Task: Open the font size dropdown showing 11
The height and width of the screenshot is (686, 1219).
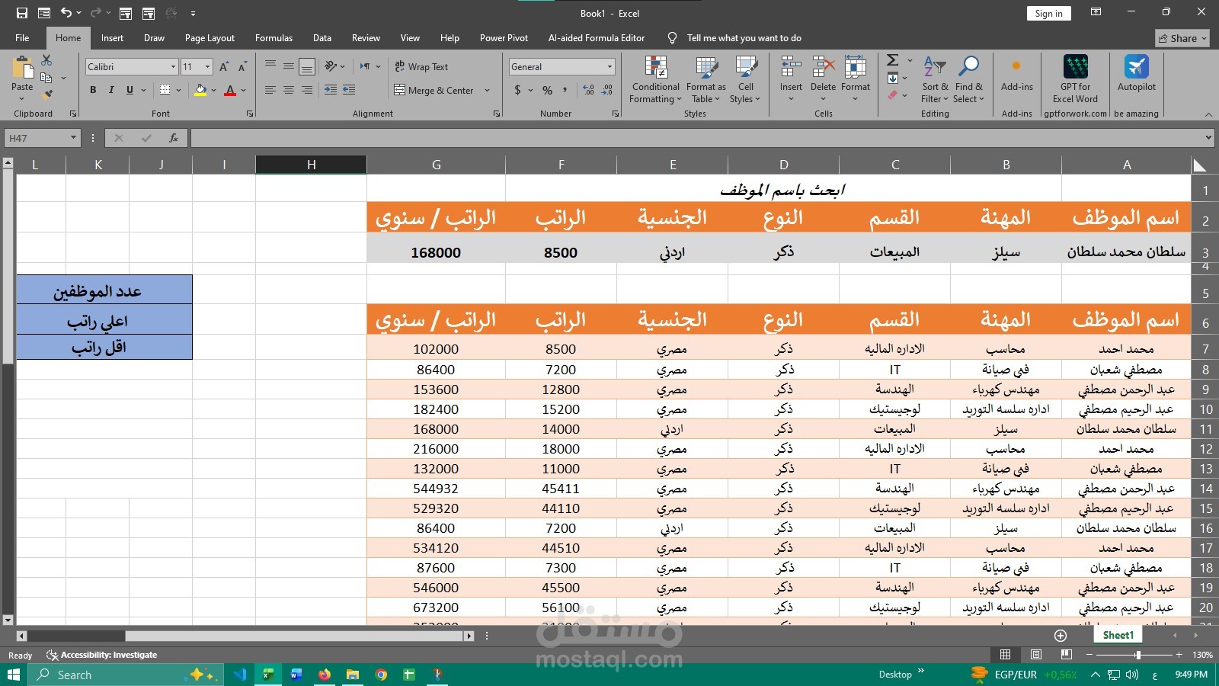Action: 207,67
